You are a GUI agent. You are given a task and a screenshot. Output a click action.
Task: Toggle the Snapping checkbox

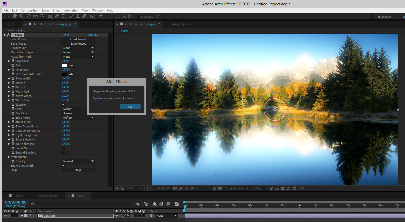pos(139,17)
